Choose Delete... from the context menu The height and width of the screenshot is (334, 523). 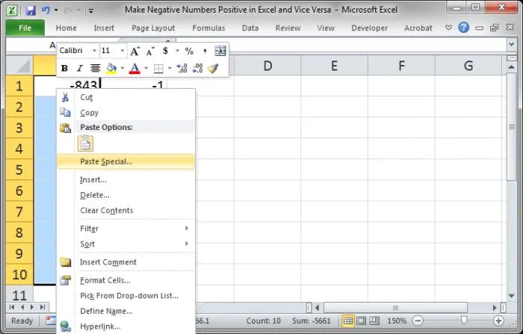pyautogui.click(x=126, y=195)
